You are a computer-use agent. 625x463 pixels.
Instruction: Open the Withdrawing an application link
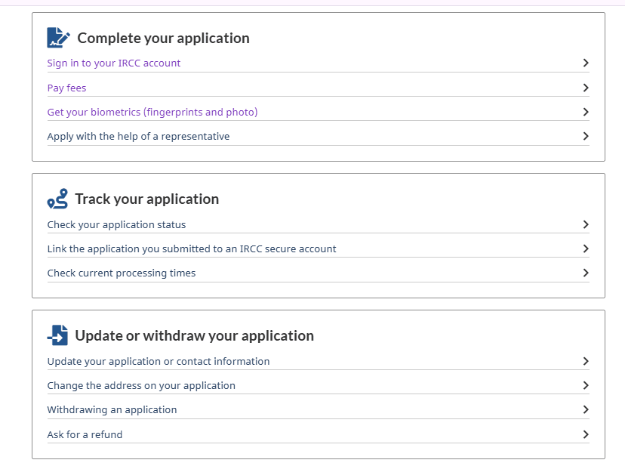[112, 410]
